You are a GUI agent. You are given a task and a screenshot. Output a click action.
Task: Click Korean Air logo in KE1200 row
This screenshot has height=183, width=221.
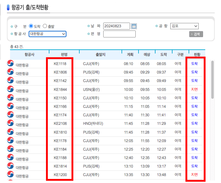click(x=10, y=174)
